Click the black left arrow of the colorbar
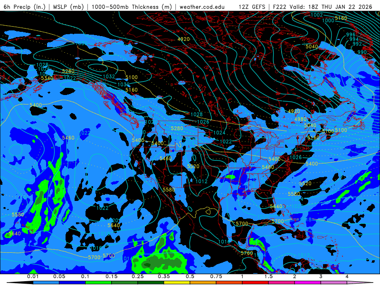380x285 pixels. point(19,283)
